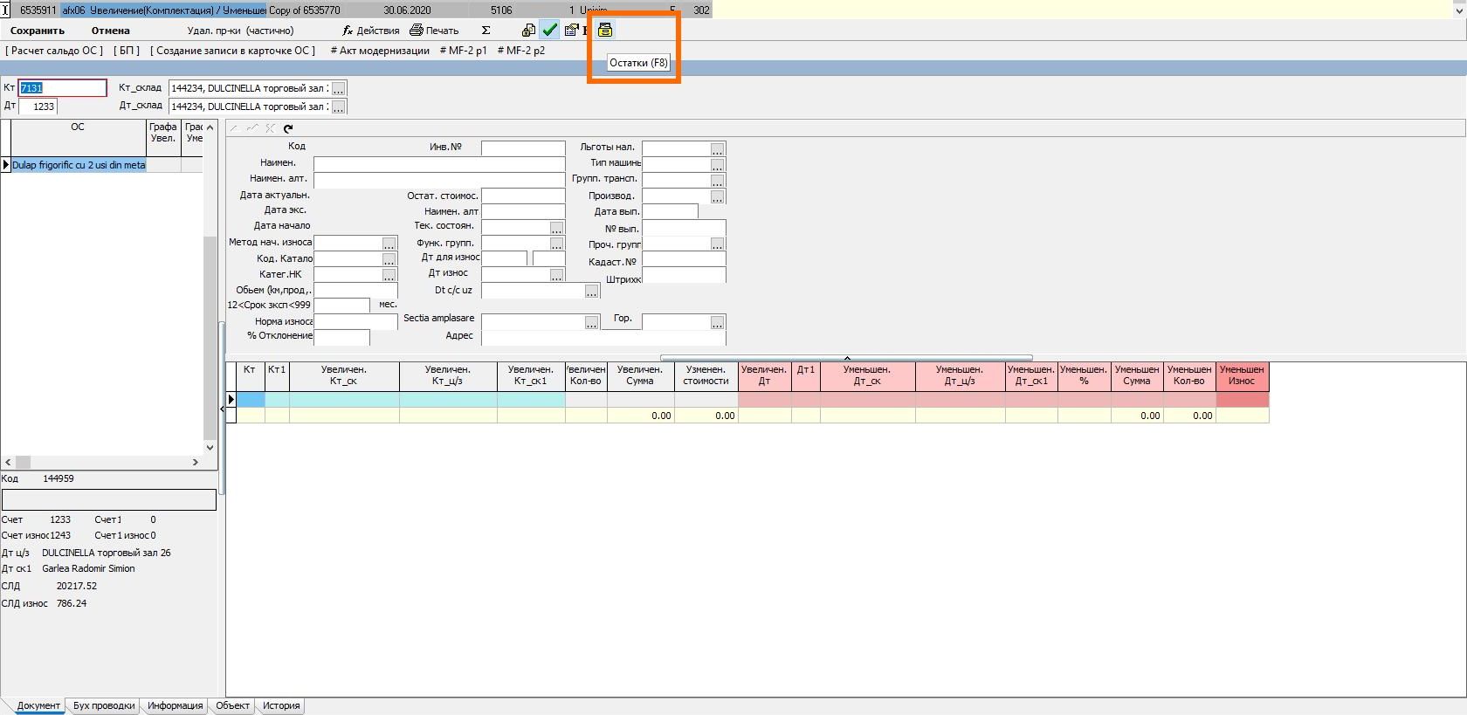Switch to the Документ tab

coord(38,705)
